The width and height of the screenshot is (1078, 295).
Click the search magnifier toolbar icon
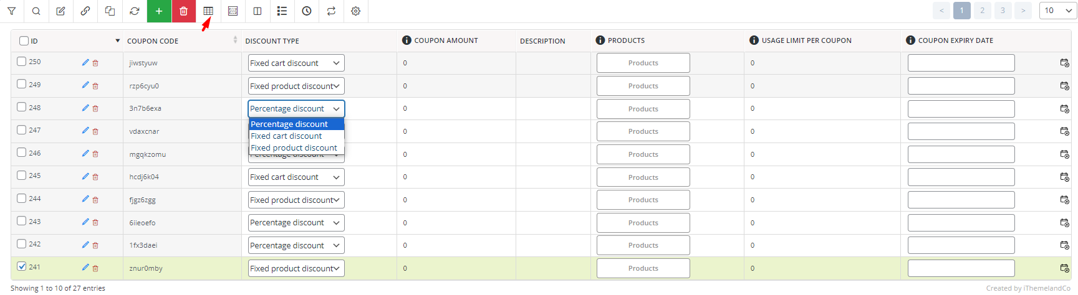point(36,11)
